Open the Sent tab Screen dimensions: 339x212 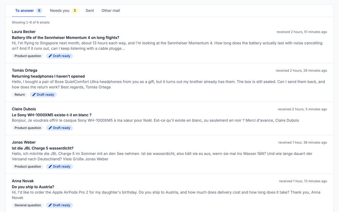90,11
